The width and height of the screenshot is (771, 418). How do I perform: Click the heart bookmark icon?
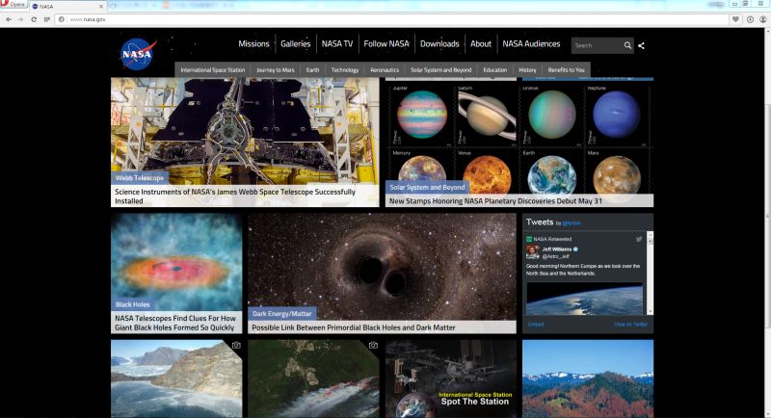point(735,19)
